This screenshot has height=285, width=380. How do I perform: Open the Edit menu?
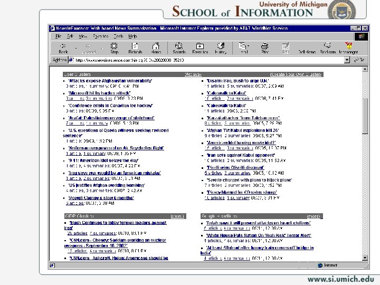(70, 36)
